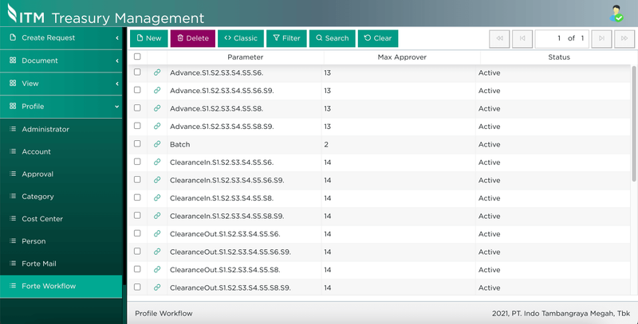Viewport: 638px width, 324px height.
Task: Toggle the select-all header checkbox
Action: (137, 57)
